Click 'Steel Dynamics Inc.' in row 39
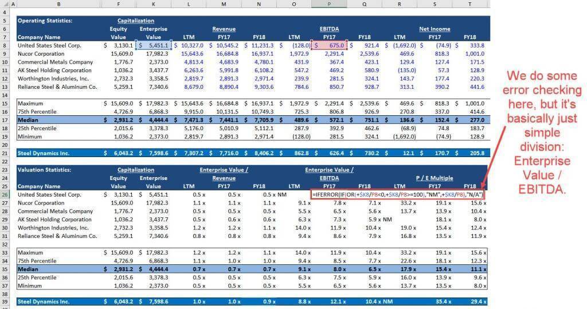 tap(43, 302)
